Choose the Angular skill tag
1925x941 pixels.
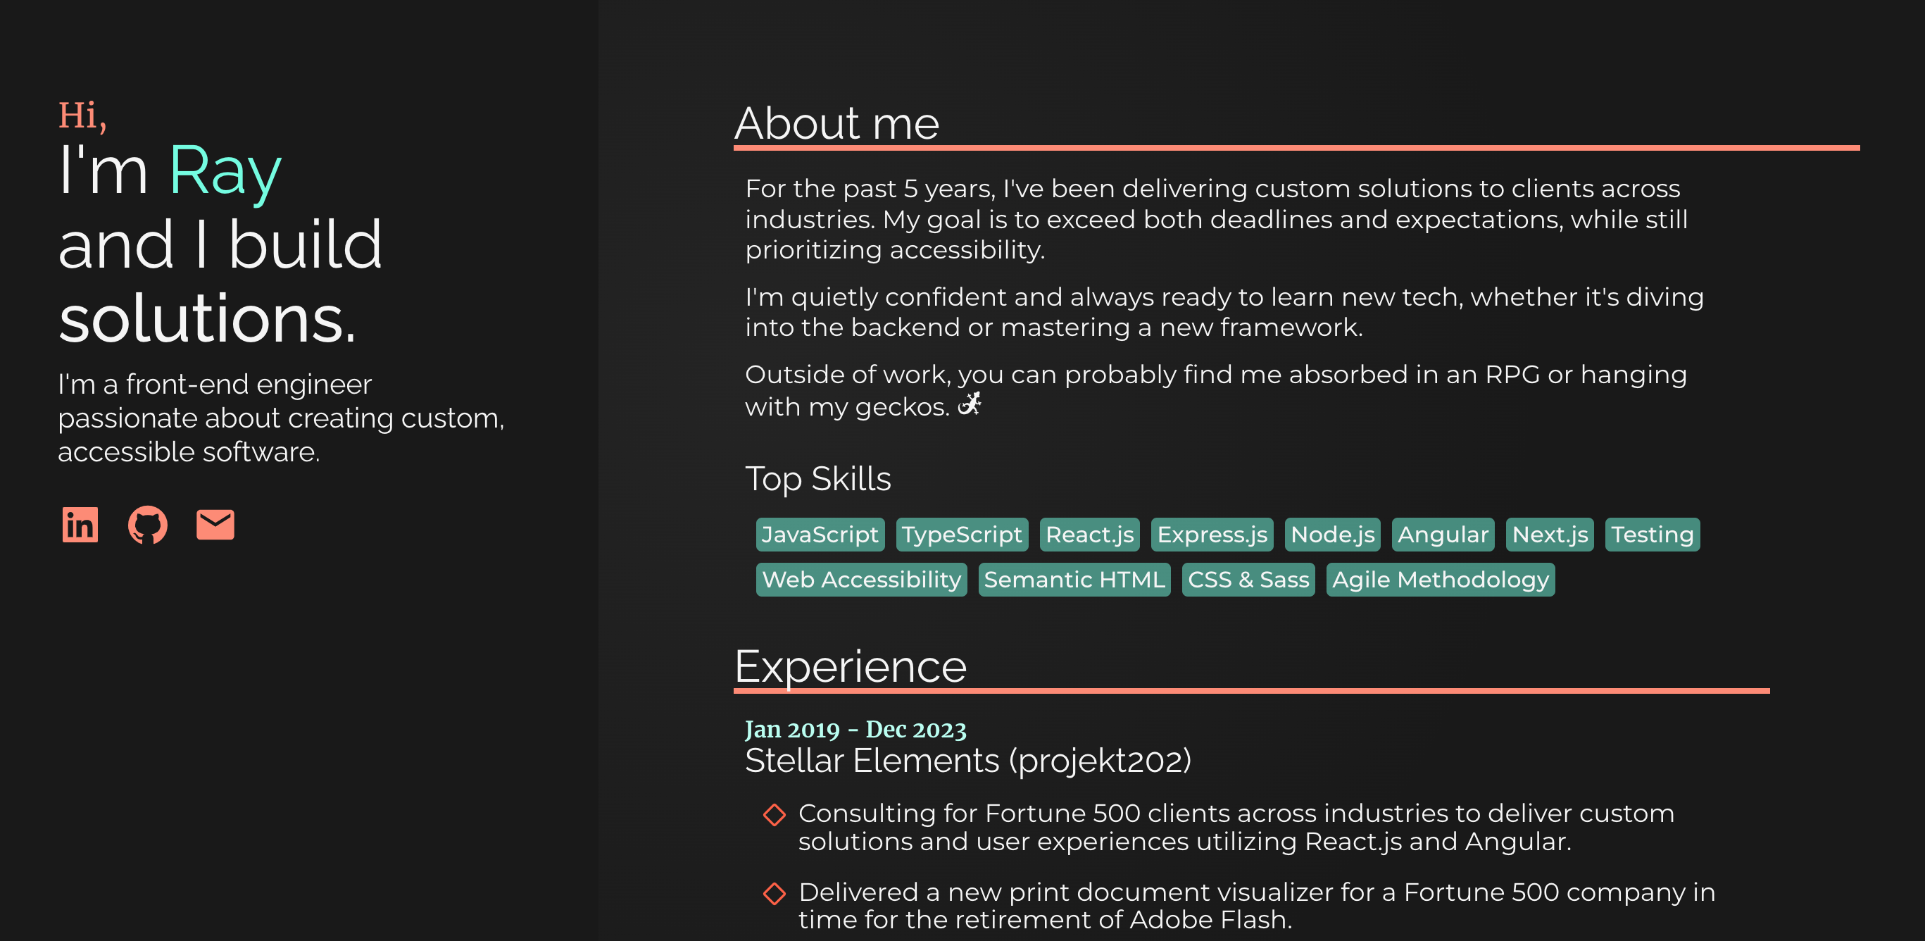pos(1442,535)
